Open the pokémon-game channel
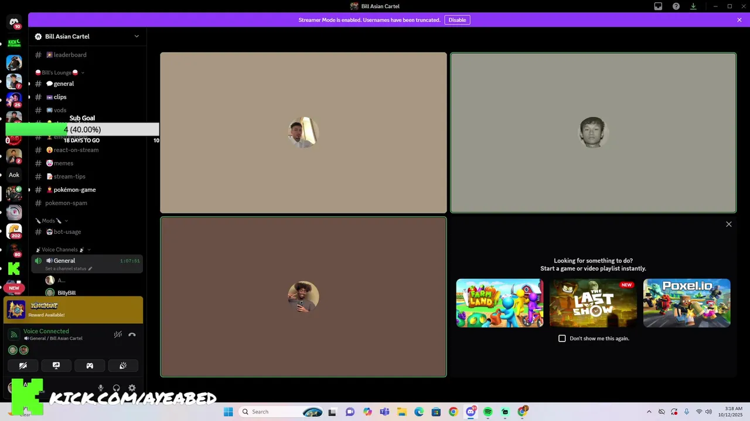The height and width of the screenshot is (421, 750). pos(87,189)
